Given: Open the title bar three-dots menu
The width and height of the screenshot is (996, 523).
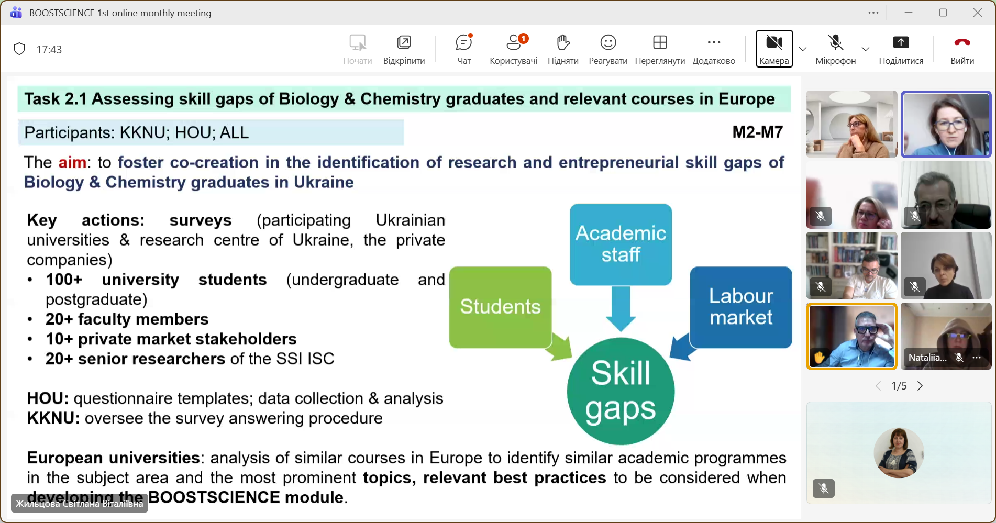Looking at the screenshot, I should [873, 13].
